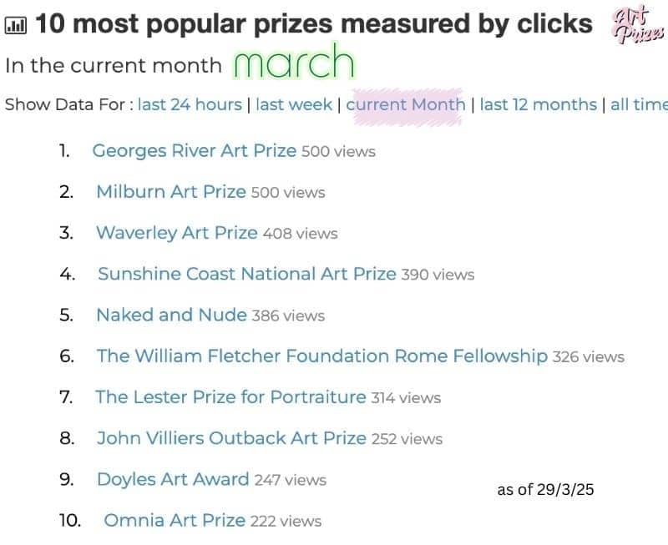This screenshot has height=545, width=668.
Task: Click the green handwritten march label
Action: point(292,62)
